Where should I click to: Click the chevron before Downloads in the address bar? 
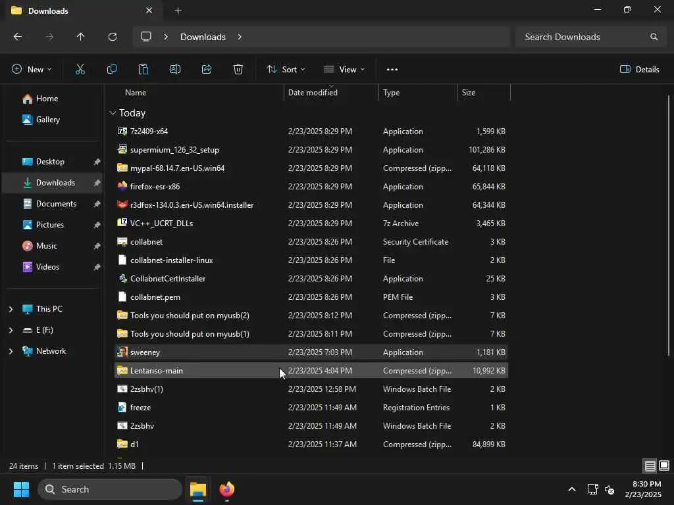(x=165, y=37)
